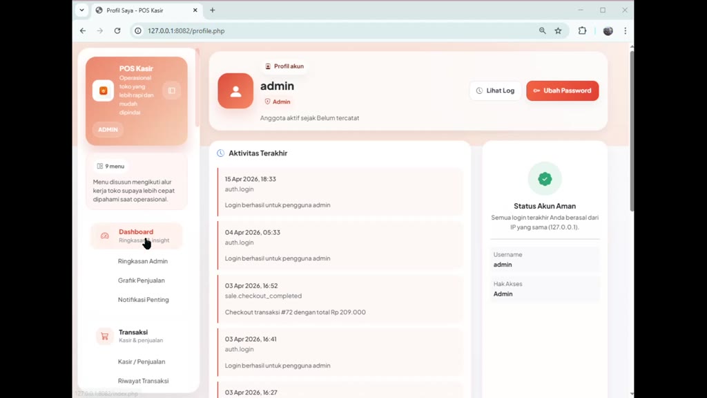The height and width of the screenshot is (398, 707).
Task: Click the Hak Akses value Admin
Action: (503, 294)
